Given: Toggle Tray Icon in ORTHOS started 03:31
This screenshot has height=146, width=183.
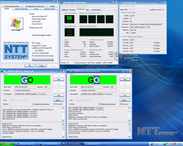Looking at the screenshot, I should 121,104.
